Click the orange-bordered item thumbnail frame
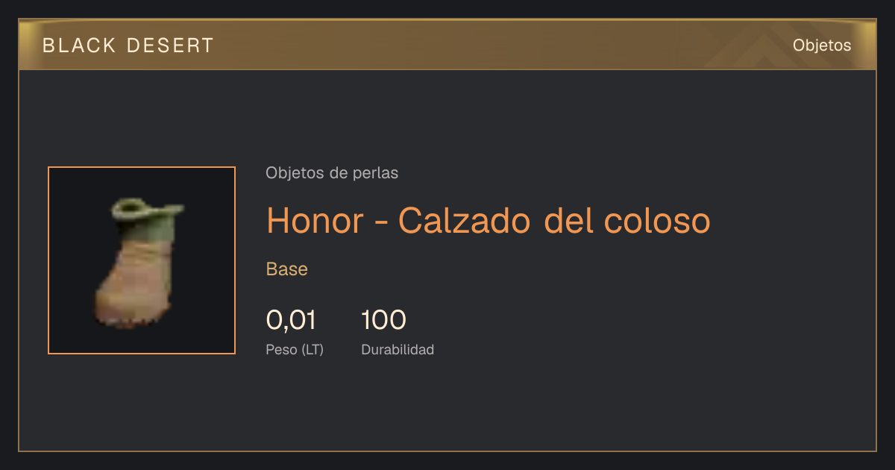 [142, 260]
